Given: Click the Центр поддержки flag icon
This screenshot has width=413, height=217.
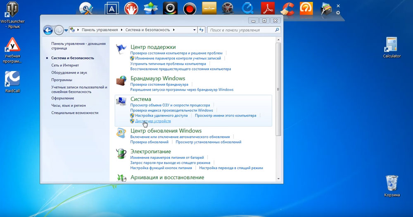Looking at the screenshot, I should click(x=121, y=49).
